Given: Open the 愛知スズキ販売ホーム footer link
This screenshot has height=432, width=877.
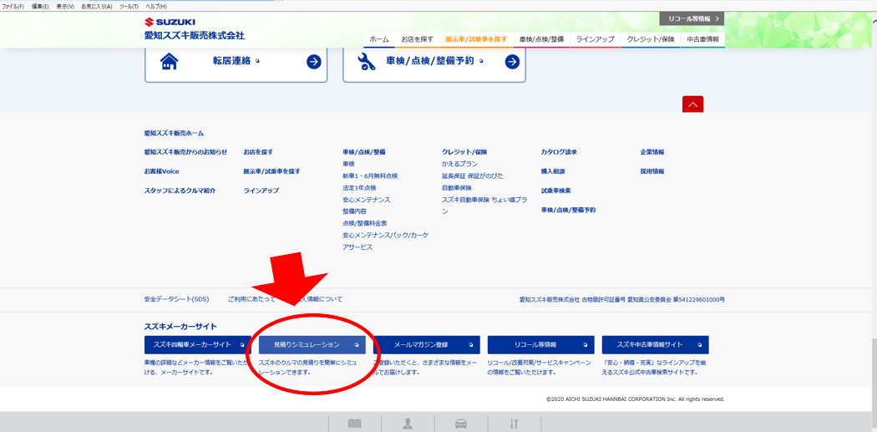Looking at the screenshot, I should [174, 133].
